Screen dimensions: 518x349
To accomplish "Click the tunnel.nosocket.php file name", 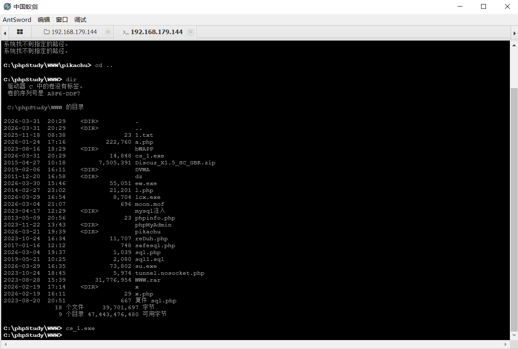I will 170,273.
